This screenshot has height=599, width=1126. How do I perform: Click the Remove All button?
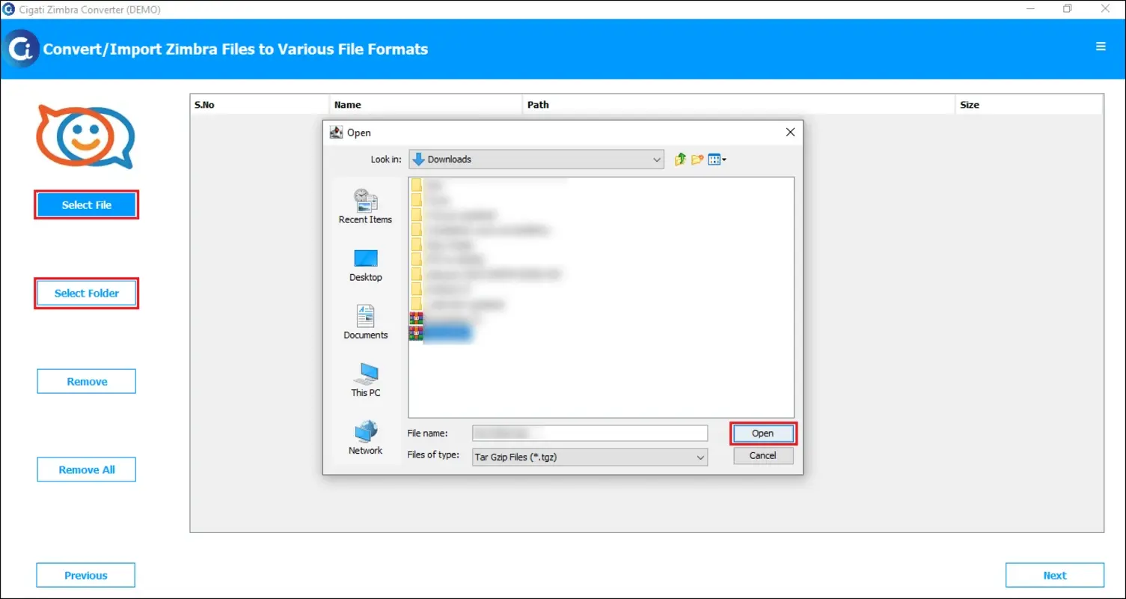pyautogui.click(x=85, y=469)
